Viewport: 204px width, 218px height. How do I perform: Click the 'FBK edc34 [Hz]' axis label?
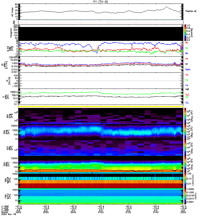(x=8, y=180)
